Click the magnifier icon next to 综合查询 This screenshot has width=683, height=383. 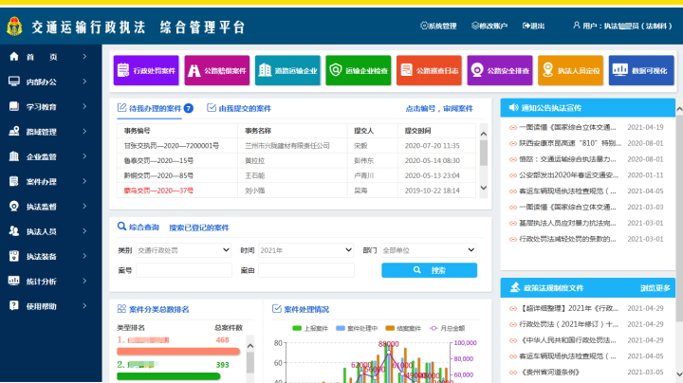click(x=121, y=227)
